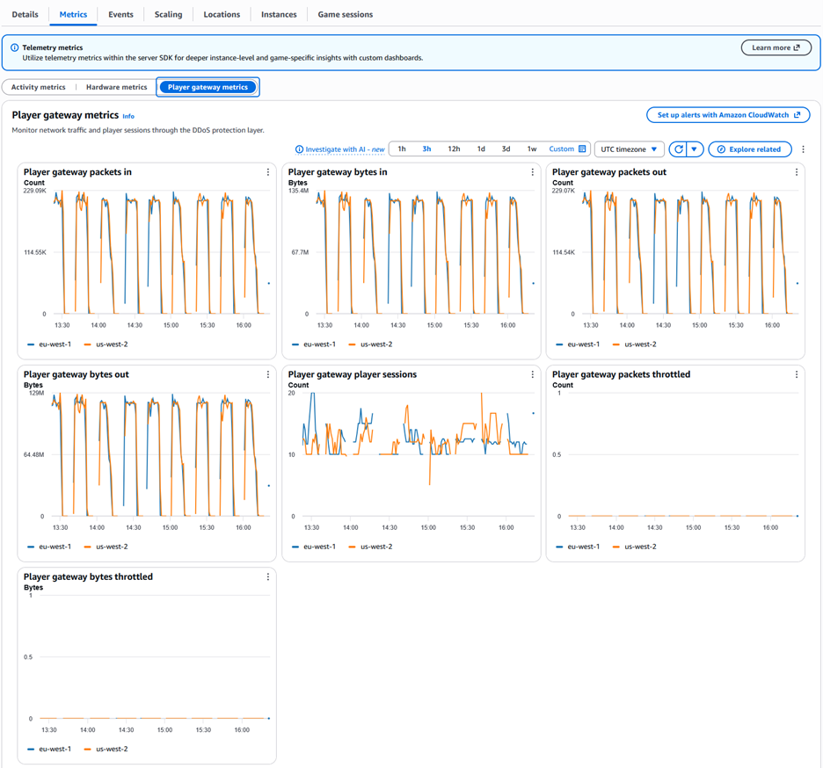Choose the 12h time range
This screenshot has height=768, width=823.
pos(454,149)
